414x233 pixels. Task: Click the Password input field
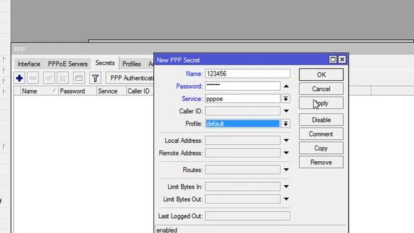pos(243,86)
